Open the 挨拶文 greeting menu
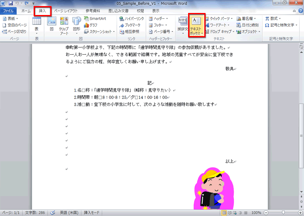This screenshot has width=304, height=216. pyautogui.click(x=183, y=26)
